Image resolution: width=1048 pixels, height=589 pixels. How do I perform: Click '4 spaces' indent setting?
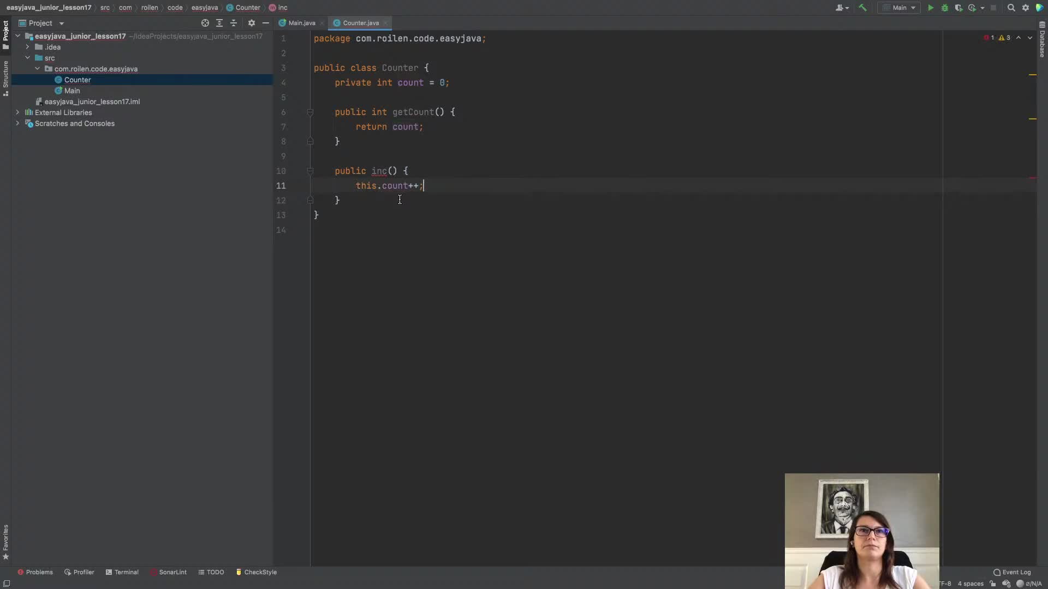tap(970, 584)
